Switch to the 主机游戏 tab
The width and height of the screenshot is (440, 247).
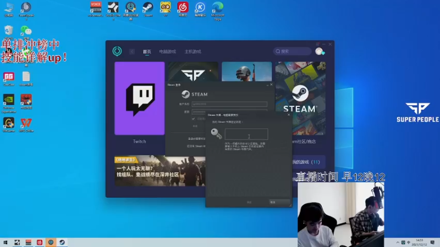(193, 52)
